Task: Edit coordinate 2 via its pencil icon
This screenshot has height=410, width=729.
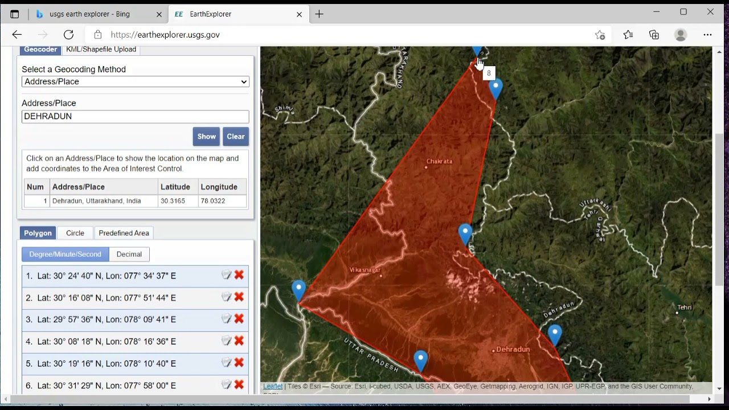Action: pos(226,297)
